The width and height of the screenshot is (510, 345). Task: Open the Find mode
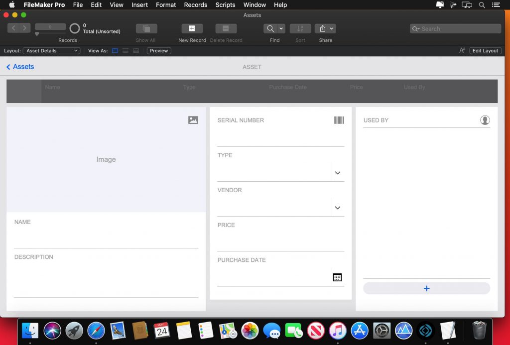tap(271, 28)
